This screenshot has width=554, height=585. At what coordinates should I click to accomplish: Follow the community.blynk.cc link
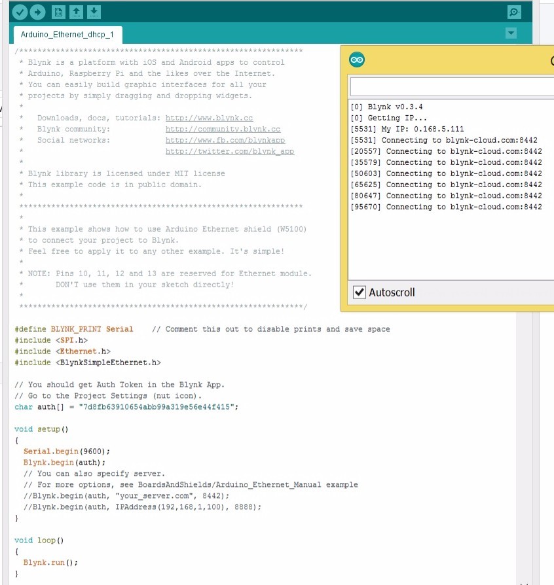(x=223, y=129)
